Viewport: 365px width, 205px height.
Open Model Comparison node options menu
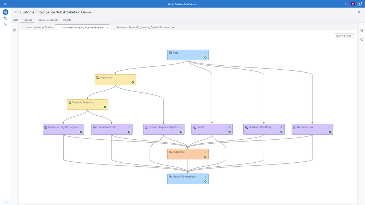205,177
